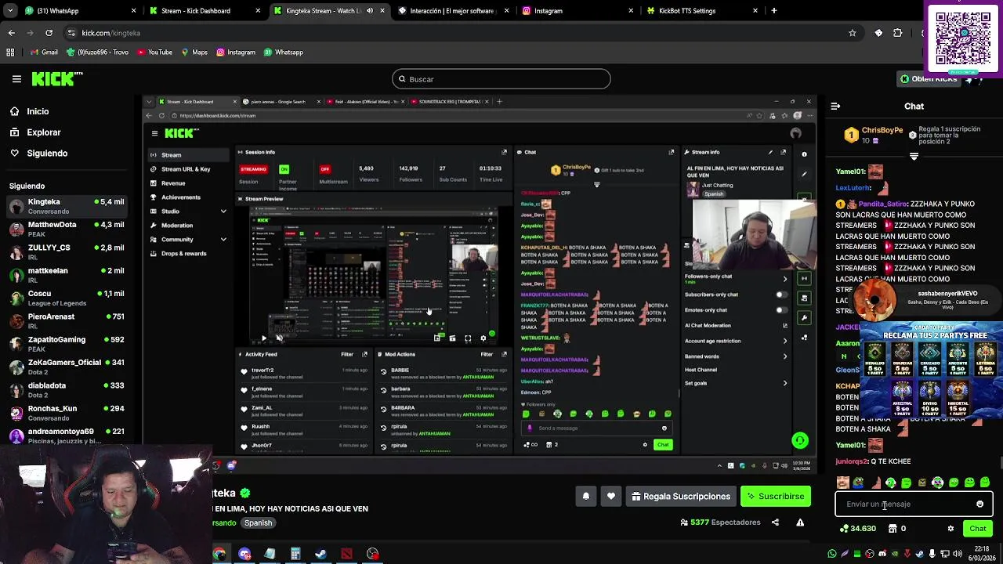Open Steam from the taskbar
Viewport: 1003px width, 564px height.
click(320, 554)
